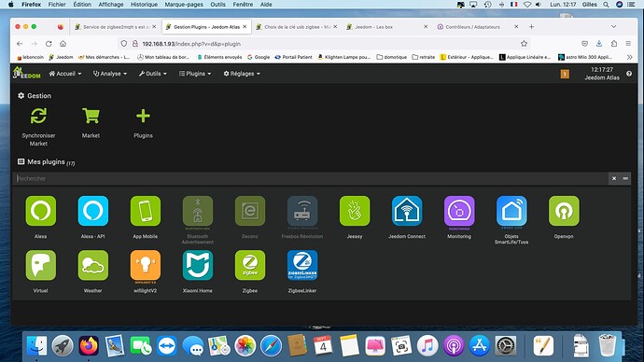
Task: Open Portail Patient bookmark
Action: point(293,57)
